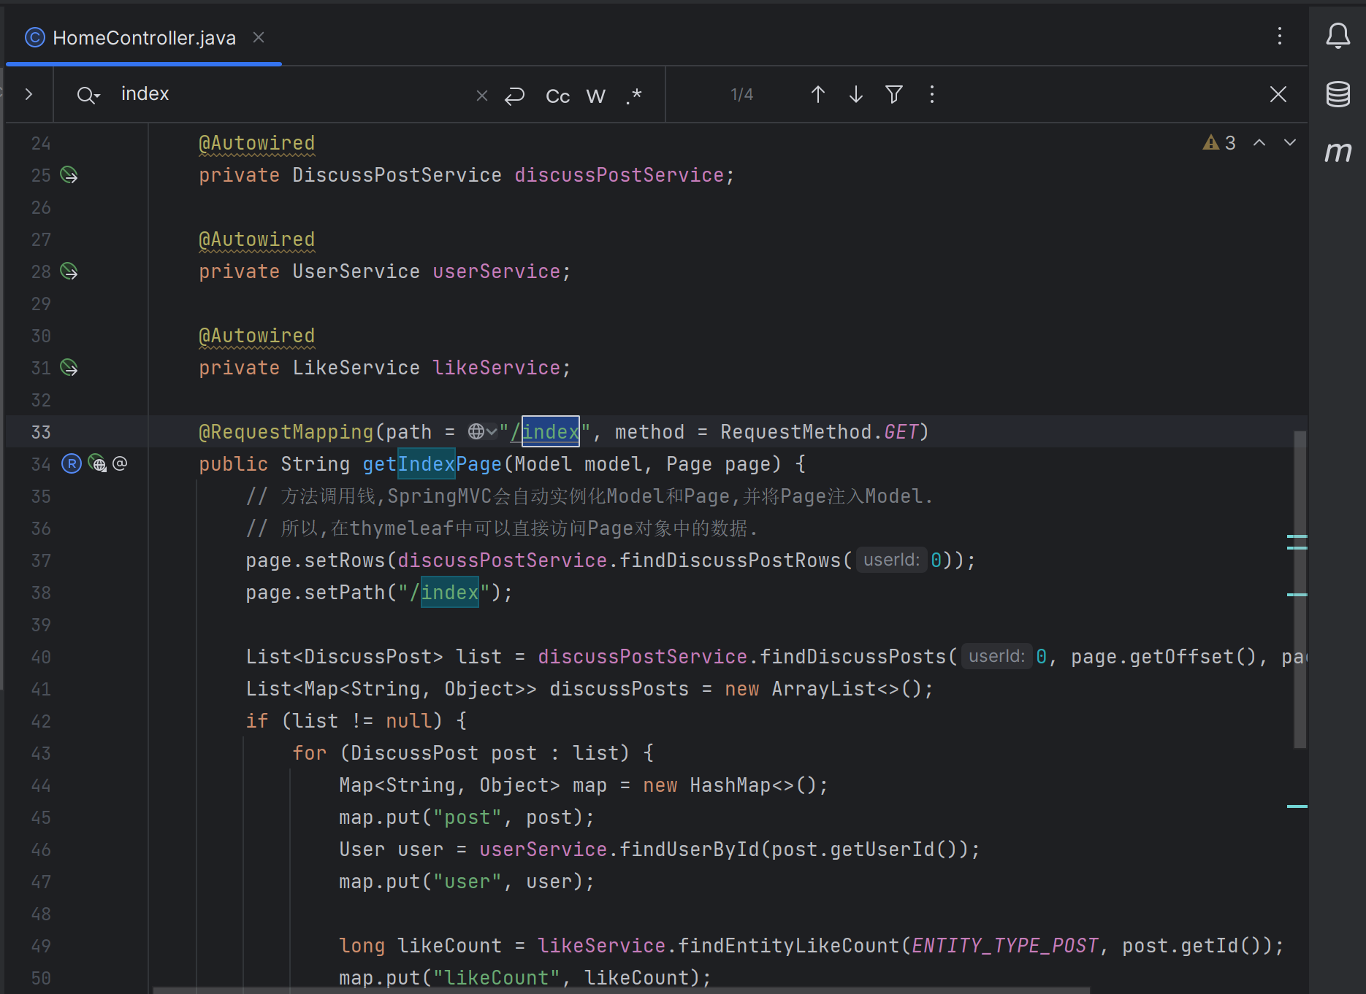Clear the search text
The image size is (1366, 994).
click(x=482, y=96)
